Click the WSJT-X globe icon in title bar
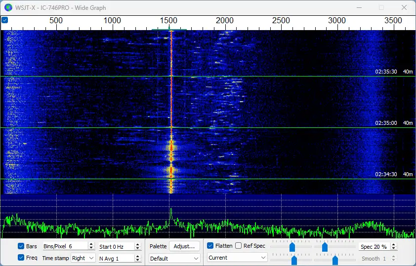The height and width of the screenshot is (266, 416). point(8,7)
